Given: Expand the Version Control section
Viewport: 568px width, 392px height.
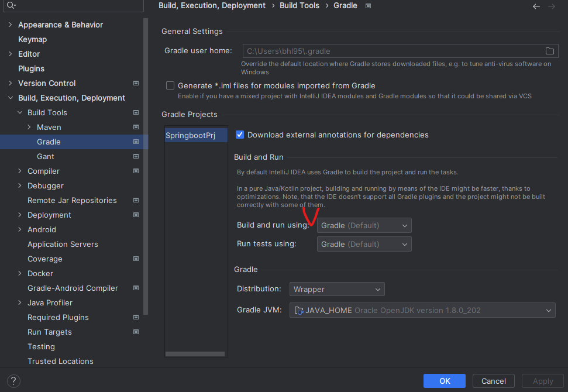Looking at the screenshot, I should [10, 83].
